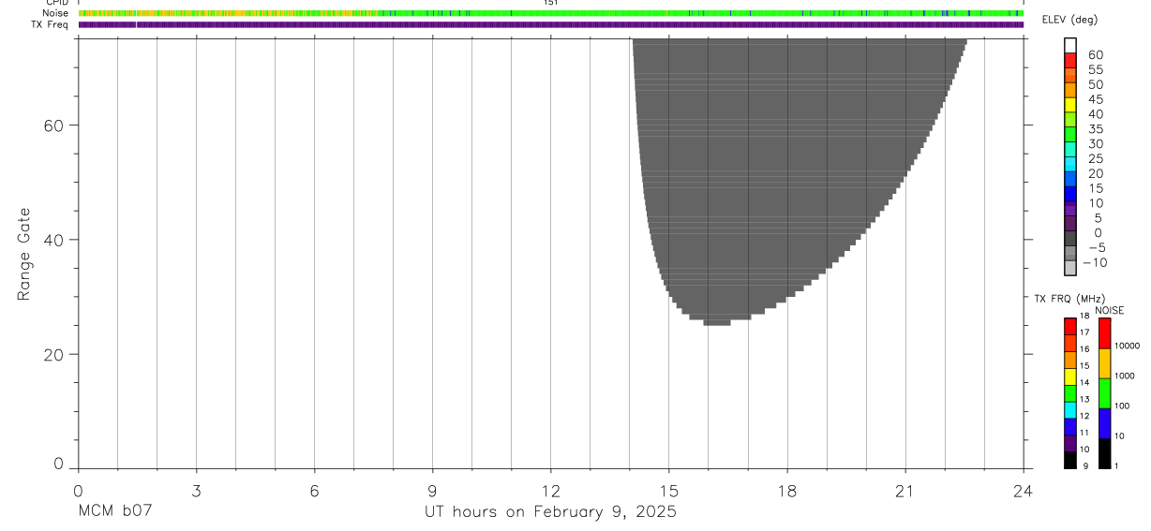Click the '1000' label on the NOISE scale
Image resolution: width=1151 pixels, height=531 pixels.
click(x=1126, y=376)
